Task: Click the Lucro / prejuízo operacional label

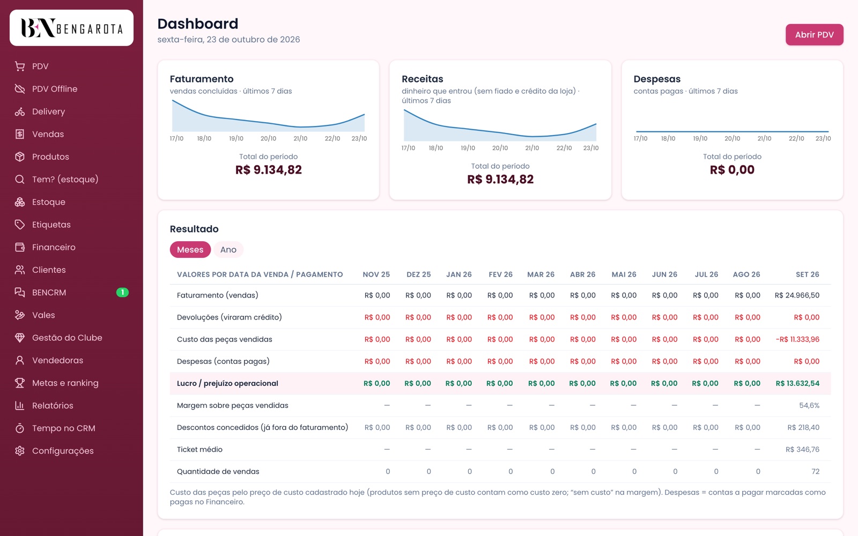Action: pos(227,383)
